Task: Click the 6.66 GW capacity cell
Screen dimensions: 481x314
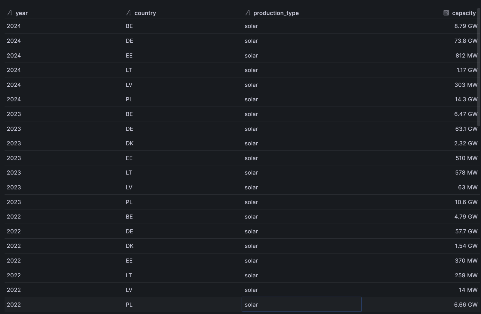Action: click(x=466, y=305)
